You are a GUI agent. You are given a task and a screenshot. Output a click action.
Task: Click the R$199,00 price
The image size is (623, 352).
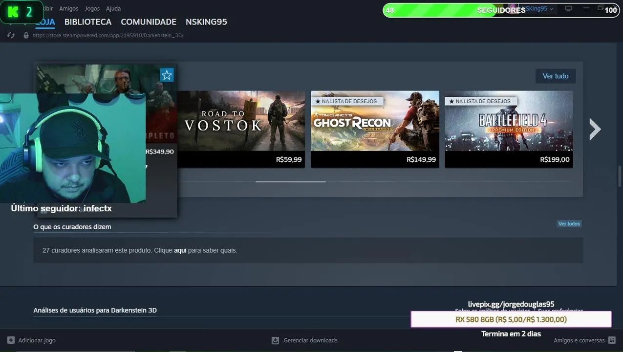[555, 159]
